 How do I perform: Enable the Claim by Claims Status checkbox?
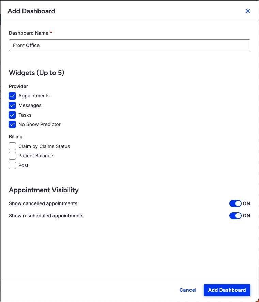tap(12, 146)
